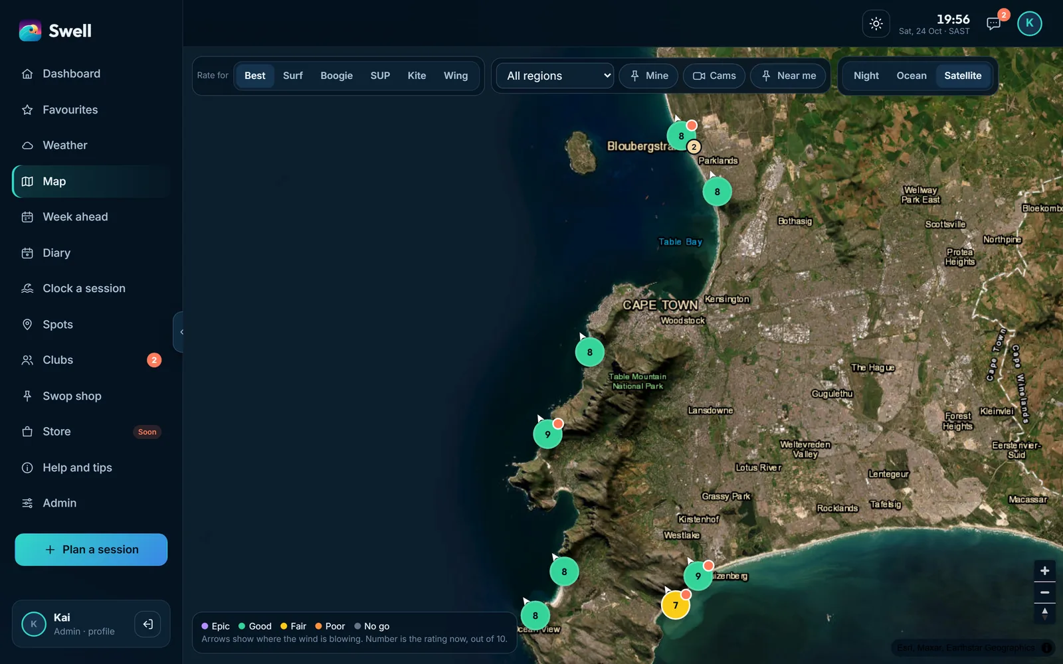Open Swop shop pin icon
This screenshot has height=664, width=1063.
pos(27,396)
